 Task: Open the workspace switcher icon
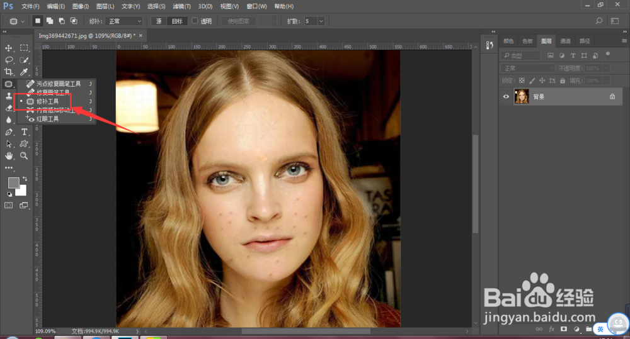615,21
